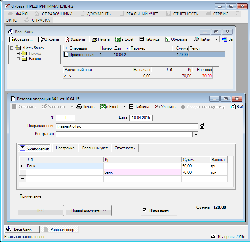The image size is (250, 242).
Task: Switch to the Содержание tab
Action: (34, 148)
